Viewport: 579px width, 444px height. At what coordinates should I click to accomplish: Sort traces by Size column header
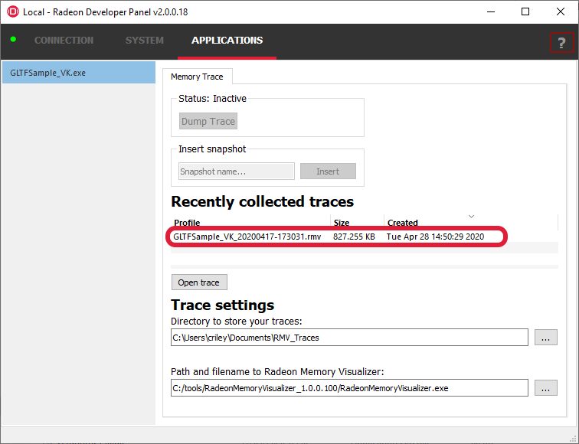(356, 223)
